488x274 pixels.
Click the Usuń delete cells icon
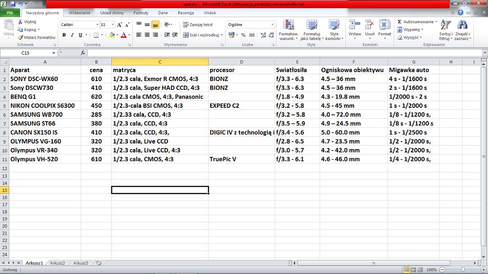(370, 25)
